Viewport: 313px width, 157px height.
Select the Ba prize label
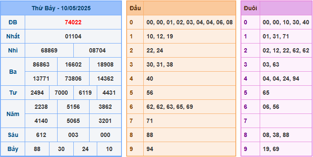13,72
